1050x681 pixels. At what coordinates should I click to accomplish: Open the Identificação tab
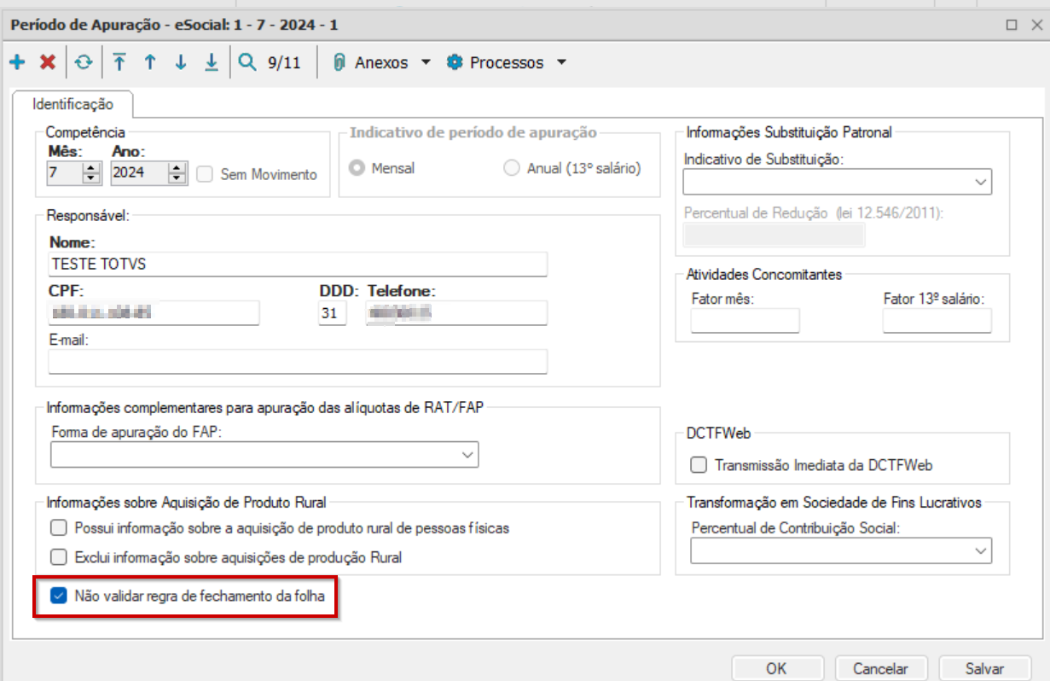[73, 104]
